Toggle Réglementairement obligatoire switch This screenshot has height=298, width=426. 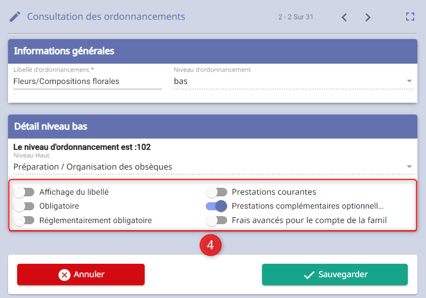[x=24, y=220]
